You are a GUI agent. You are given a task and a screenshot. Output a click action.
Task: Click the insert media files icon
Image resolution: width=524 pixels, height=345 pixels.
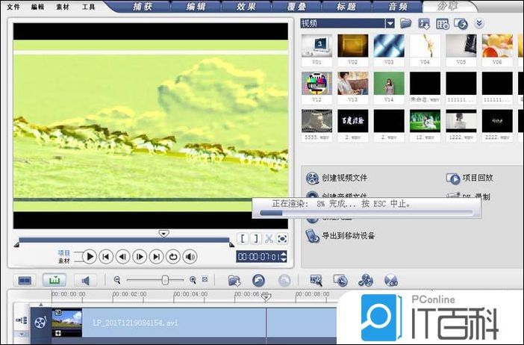point(234,281)
